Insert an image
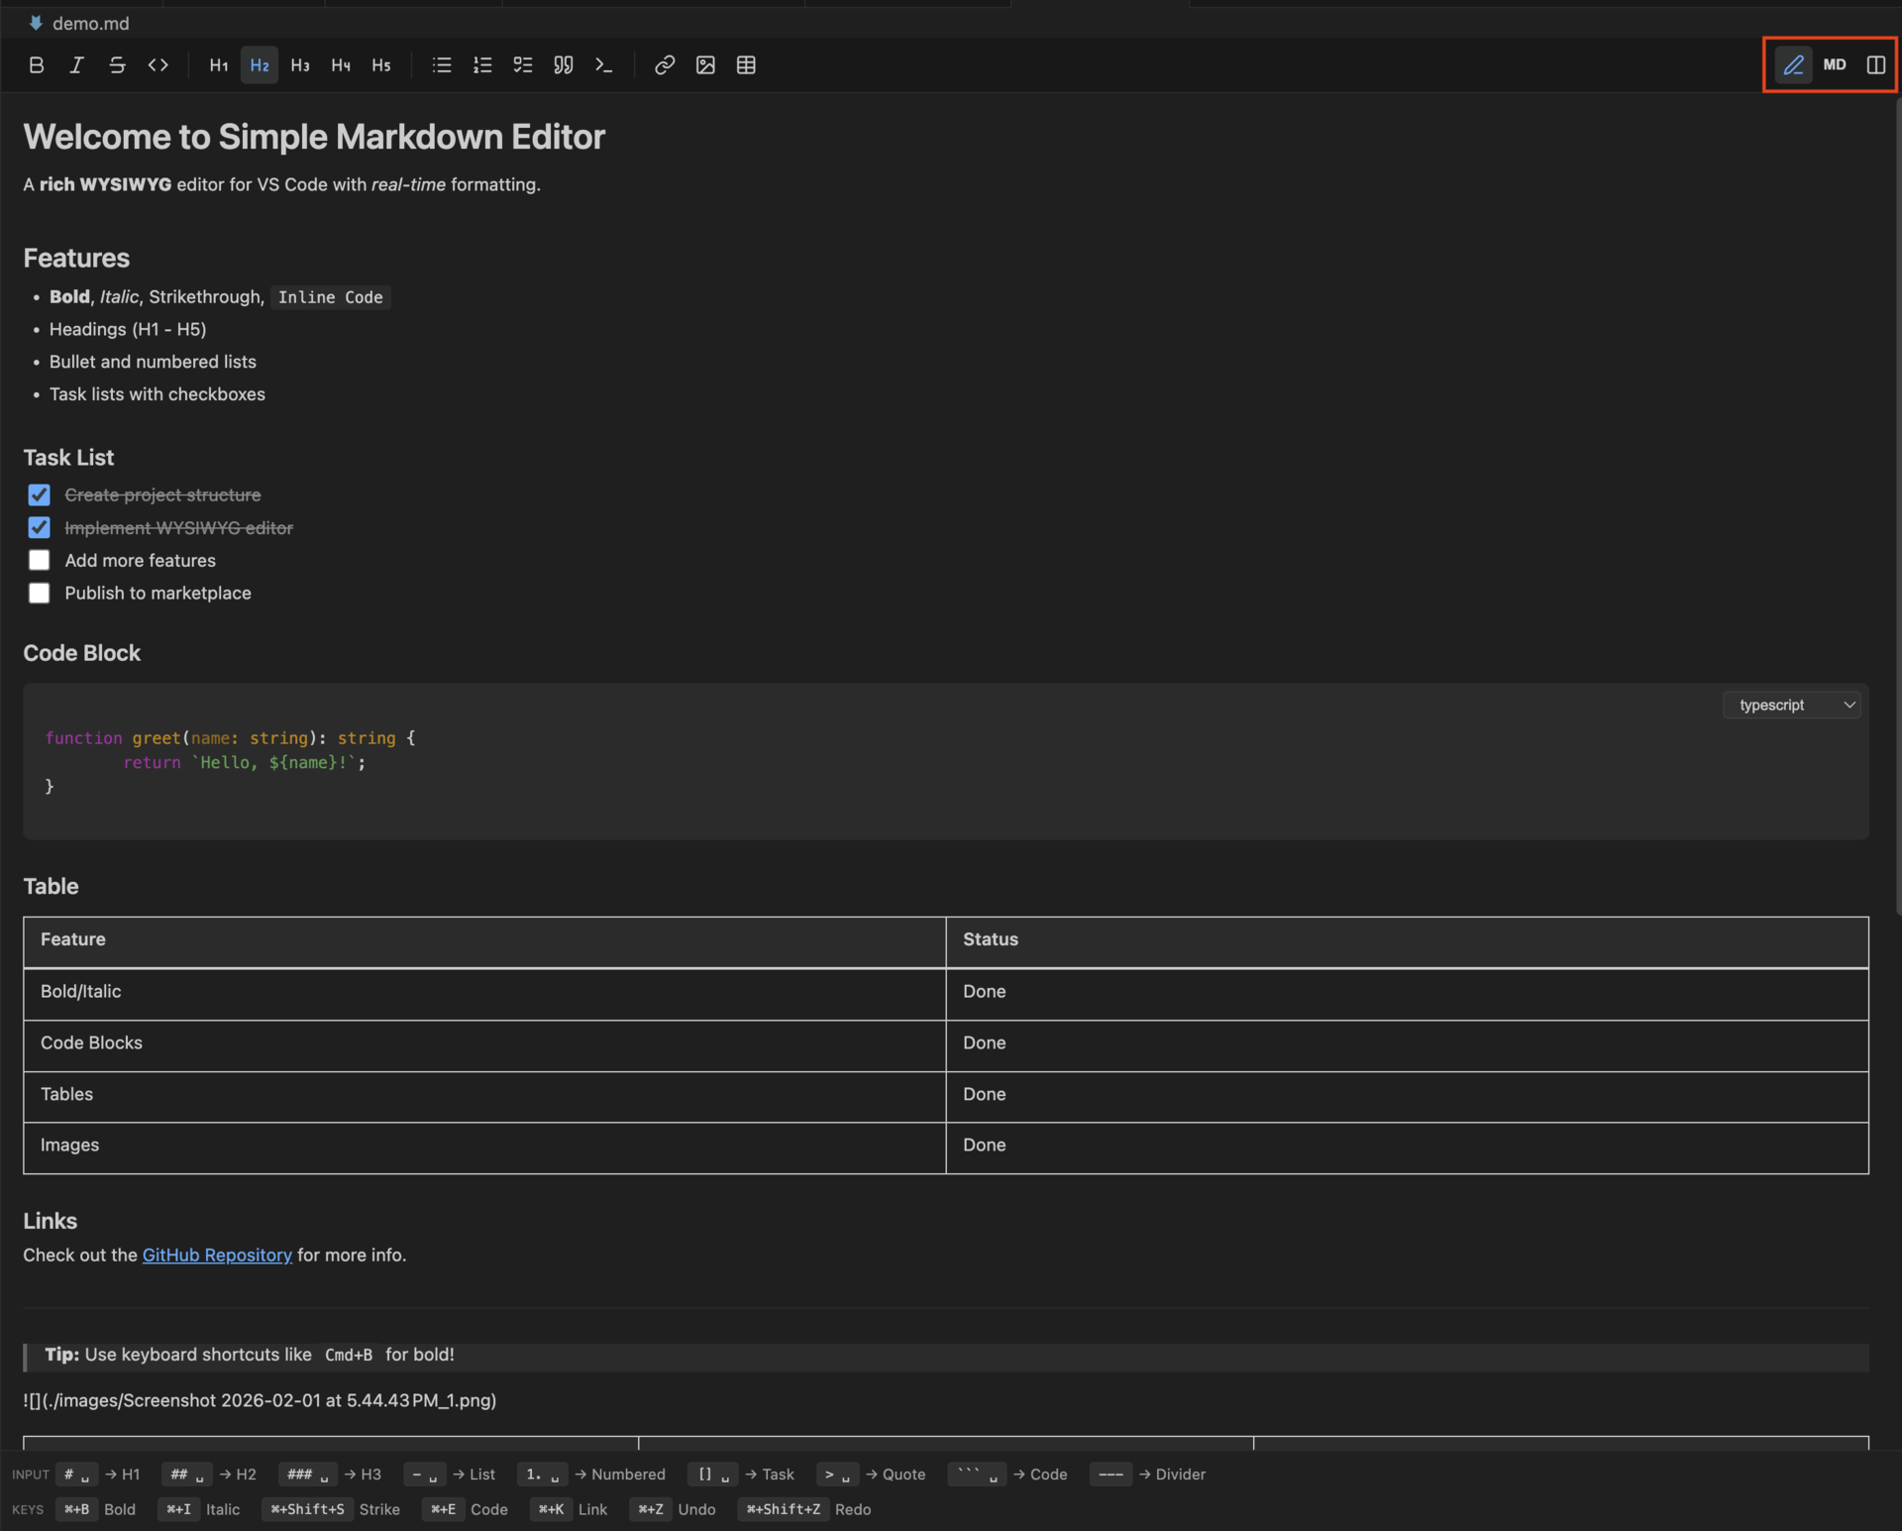1902x1531 pixels. pos(705,64)
